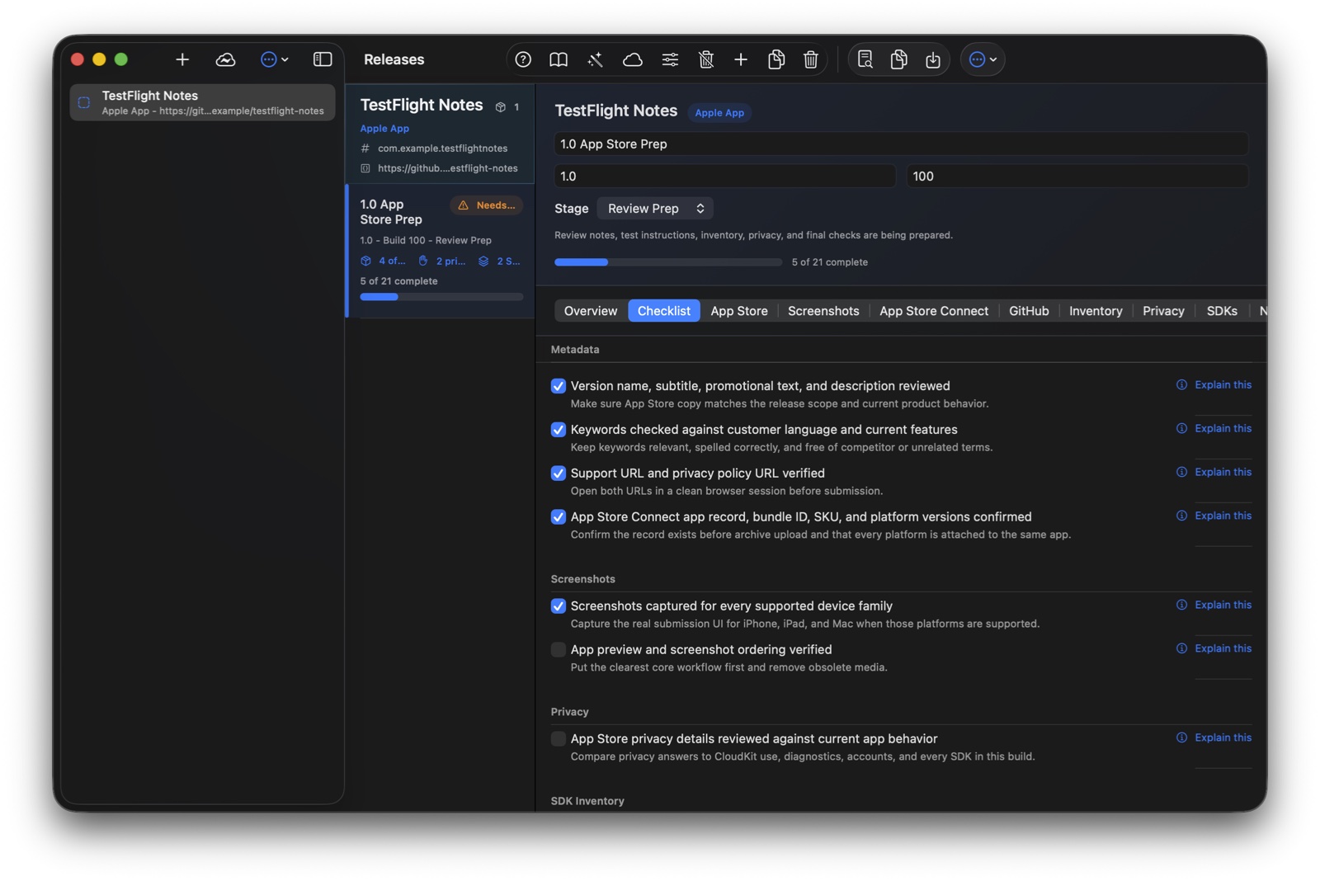Click com.example.testflightnotes bundle ID text

(443, 148)
